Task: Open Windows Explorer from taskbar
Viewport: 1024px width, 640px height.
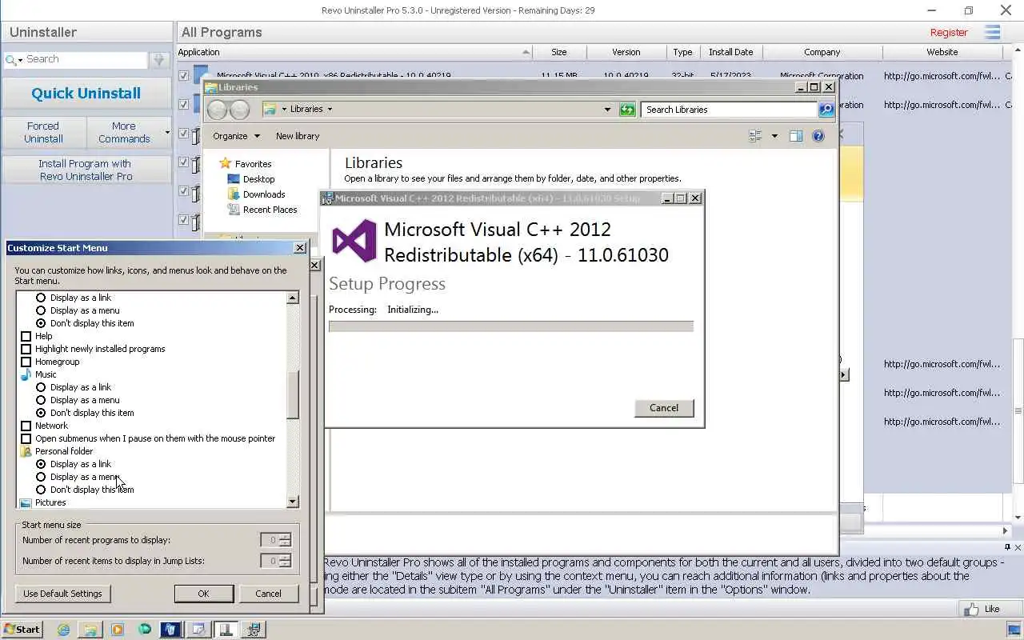Action: pos(90,630)
